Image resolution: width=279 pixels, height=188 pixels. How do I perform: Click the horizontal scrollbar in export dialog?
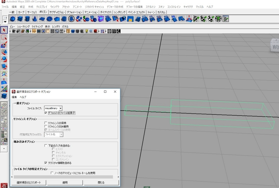click(x=63, y=177)
